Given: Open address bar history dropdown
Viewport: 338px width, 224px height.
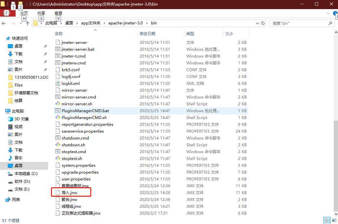Looking at the screenshot, I should pos(257,23).
